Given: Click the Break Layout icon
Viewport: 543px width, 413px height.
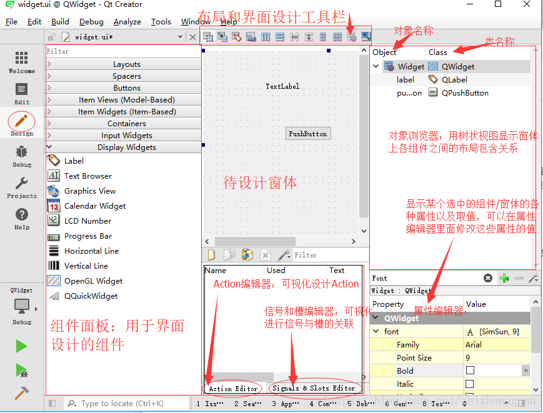Looking at the screenshot, I should tap(352, 37).
